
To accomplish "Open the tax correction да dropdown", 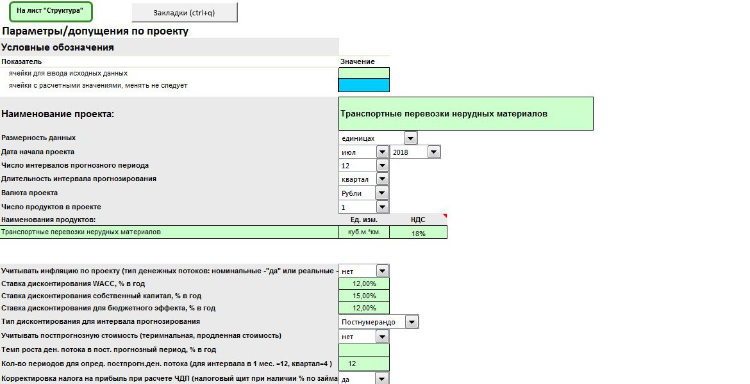I will (382, 379).
